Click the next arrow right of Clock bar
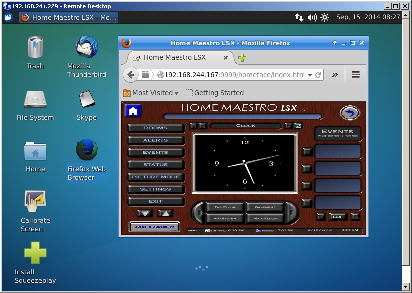412x293 pixels. tap(289, 126)
